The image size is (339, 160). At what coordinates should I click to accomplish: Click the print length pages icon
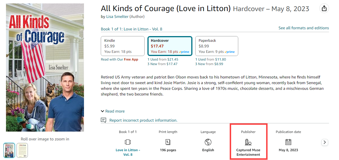click(168, 142)
